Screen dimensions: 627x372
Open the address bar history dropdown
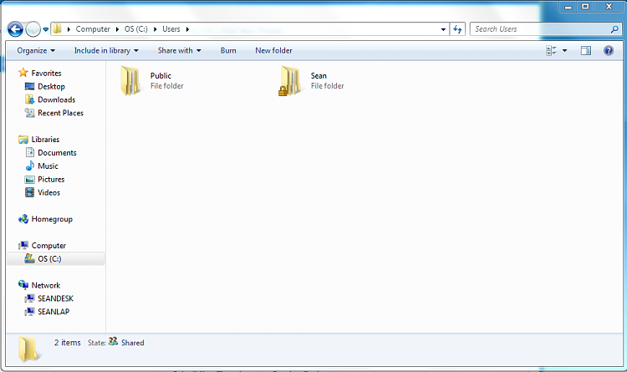click(443, 29)
